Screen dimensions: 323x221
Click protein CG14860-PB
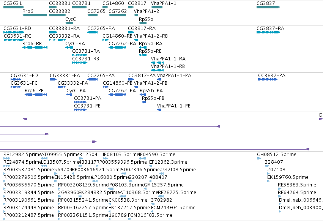[118, 83]
